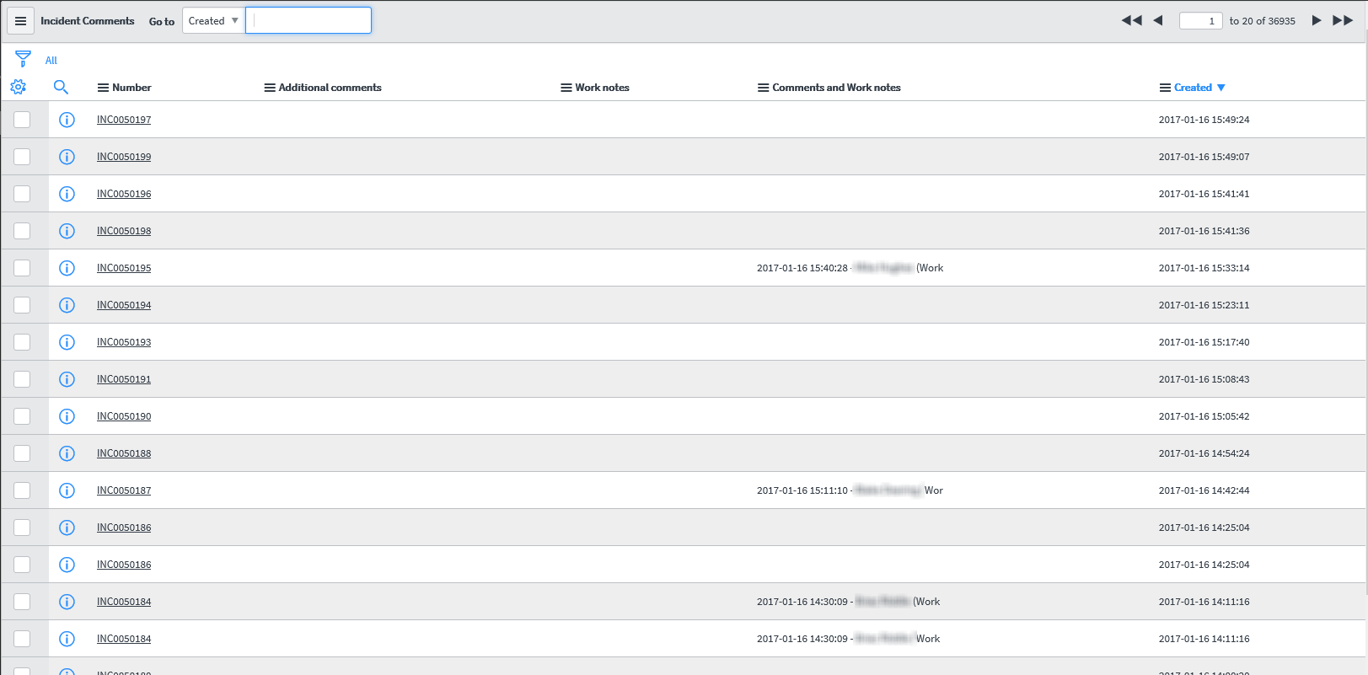Image resolution: width=1368 pixels, height=675 pixels.
Task: Preview record info for INC0050198
Action: tap(67, 231)
